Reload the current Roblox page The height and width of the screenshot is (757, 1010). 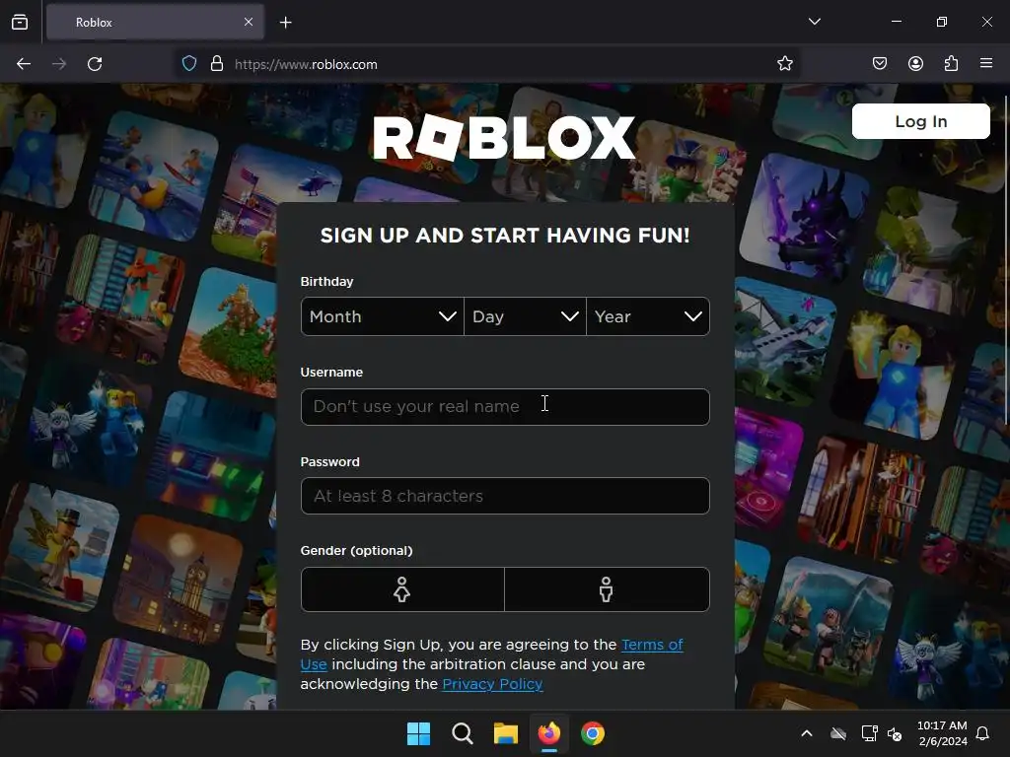pyautogui.click(x=95, y=64)
